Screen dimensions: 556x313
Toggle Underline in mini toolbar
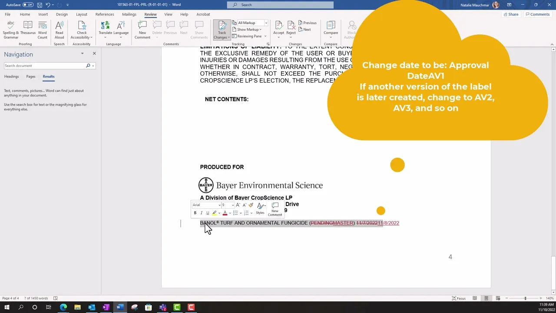[x=208, y=213]
